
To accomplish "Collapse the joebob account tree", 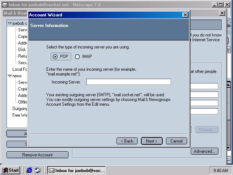I will [x=10, y=23].
